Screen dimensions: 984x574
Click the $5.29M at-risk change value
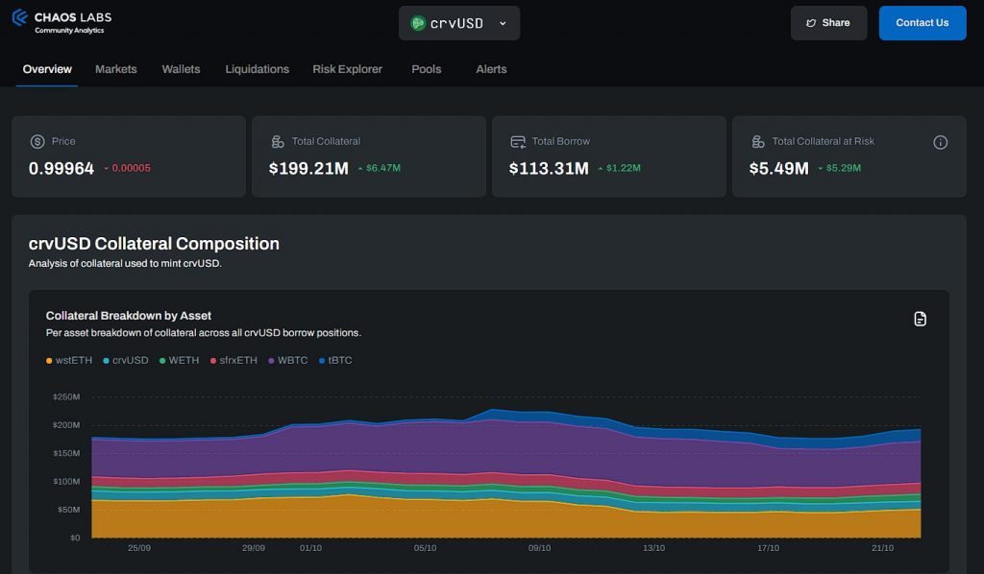tap(844, 168)
